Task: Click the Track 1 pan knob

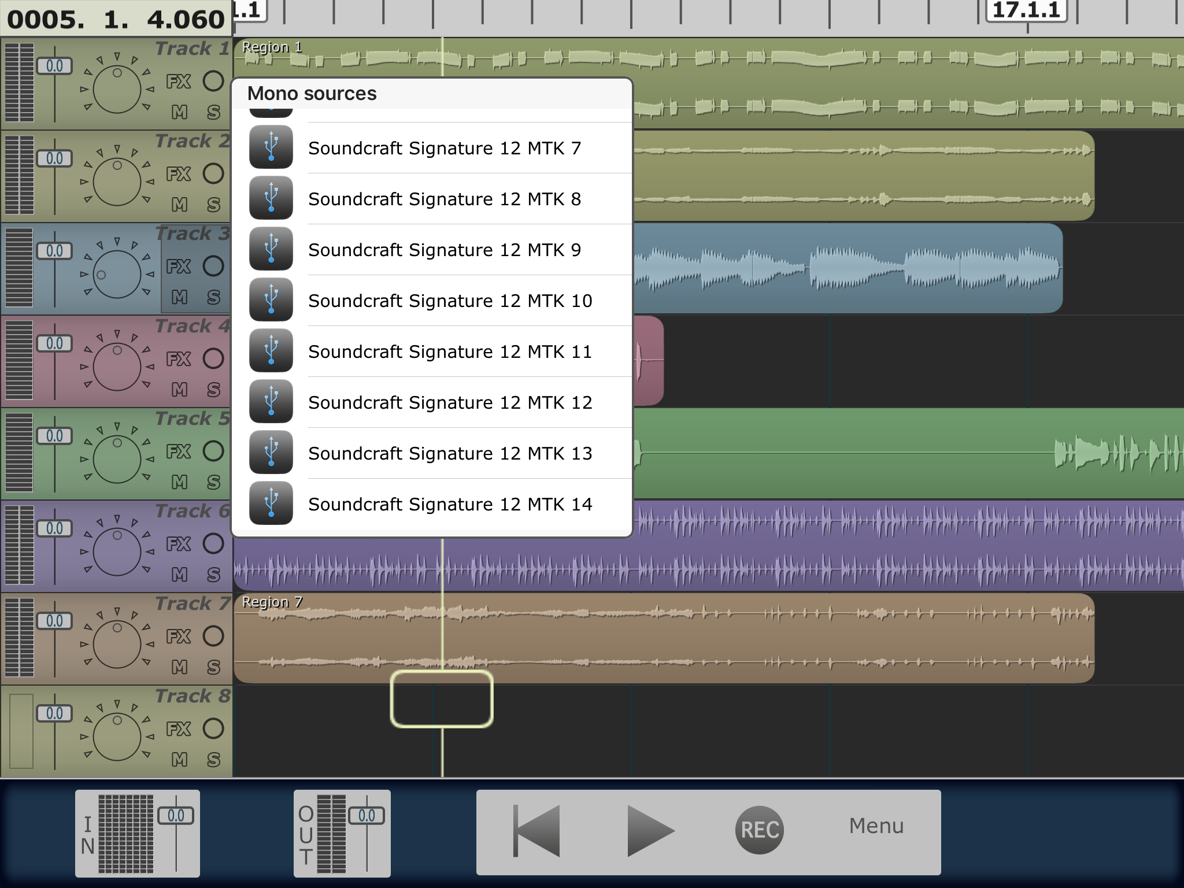Action: pyautogui.click(x=117, y=90)
